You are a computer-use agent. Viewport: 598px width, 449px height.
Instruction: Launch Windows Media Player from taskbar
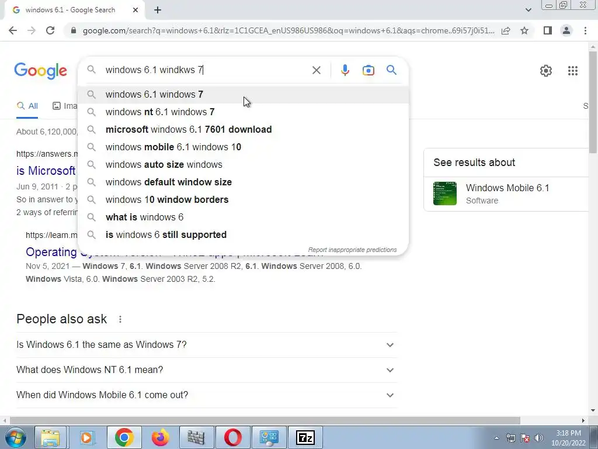(87, 437)
